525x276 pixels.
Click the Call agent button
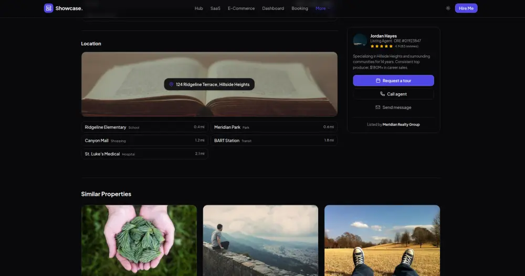coord(393,94)
